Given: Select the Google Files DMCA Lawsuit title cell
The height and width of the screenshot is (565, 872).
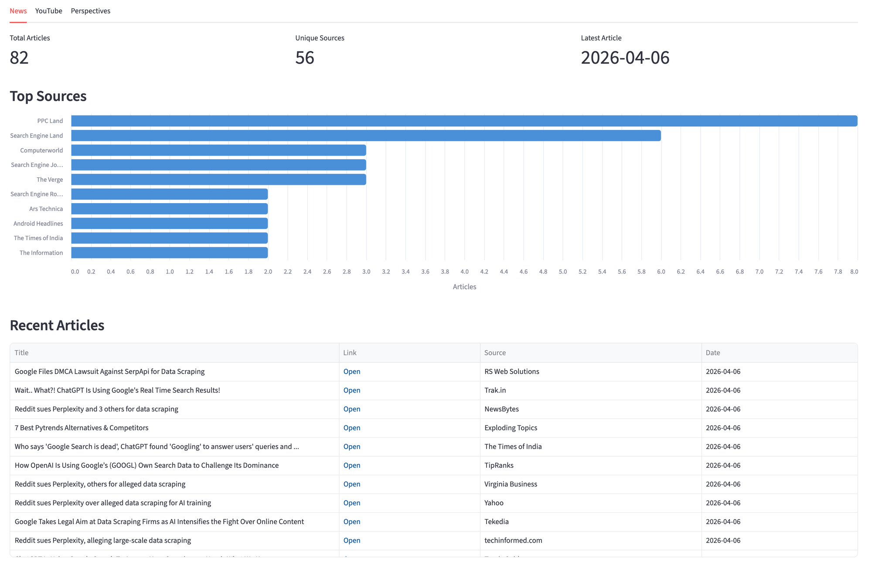Looking at the screenshot, I should (x=109, y=371).
